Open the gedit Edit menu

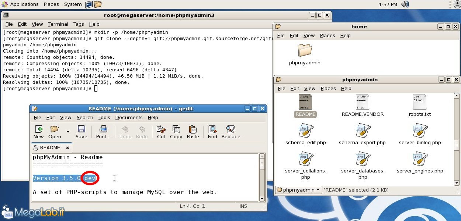(x=51, y=118)
